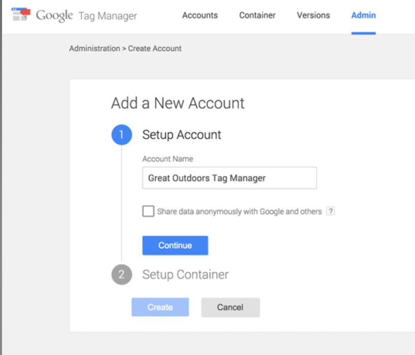Viewport: 415px width, 355px height.
Task: Go to the Versions tab
Action: (x=314, y=15)
